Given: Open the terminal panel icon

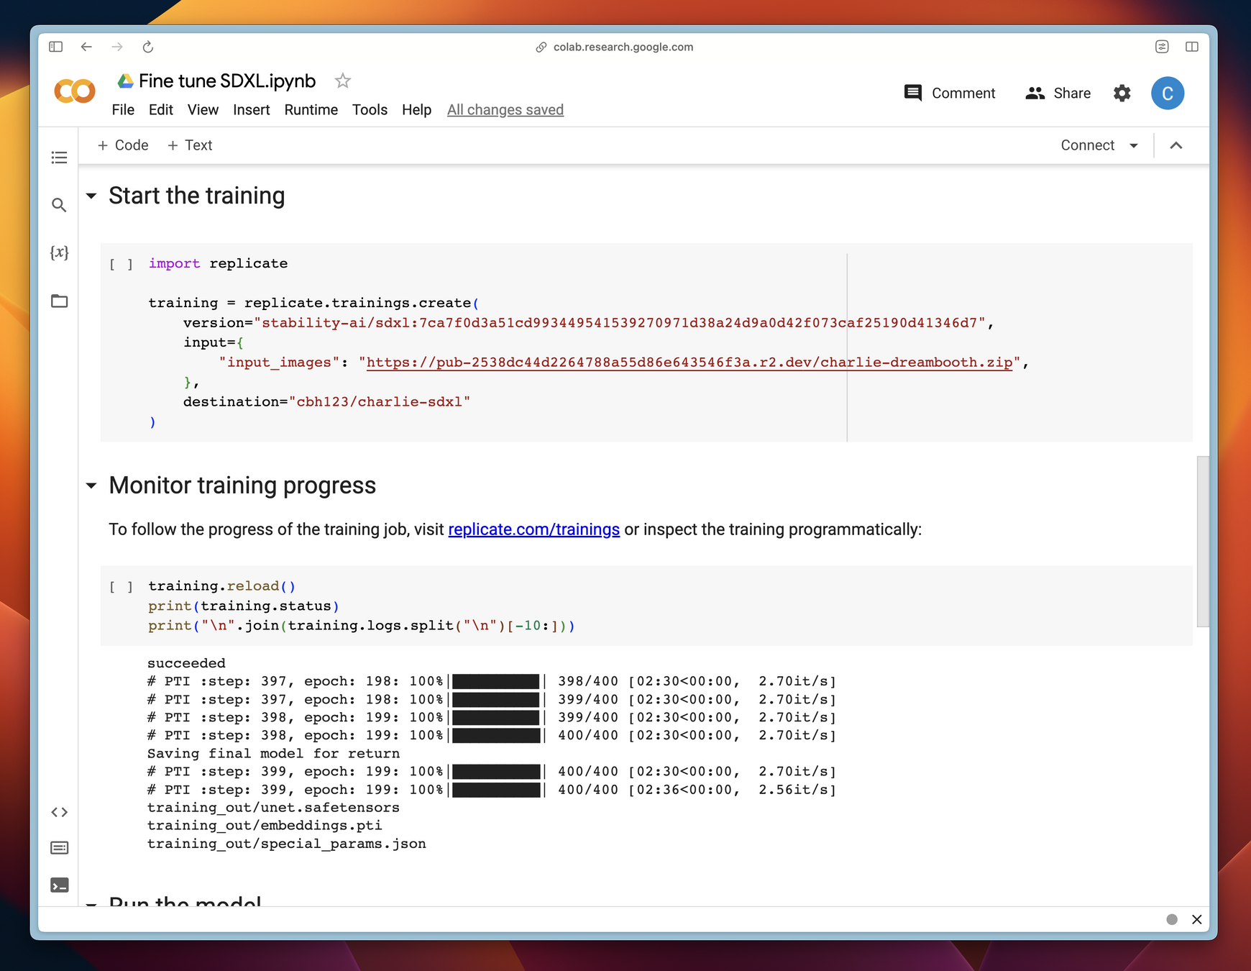Looking at the screenshot, I should (59, 885).
